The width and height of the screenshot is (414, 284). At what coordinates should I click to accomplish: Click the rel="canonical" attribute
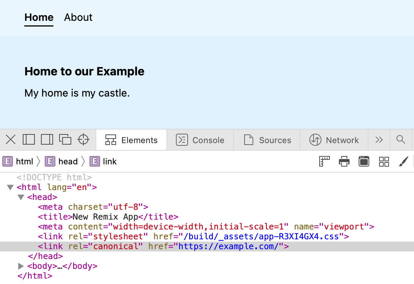[106, 247]
